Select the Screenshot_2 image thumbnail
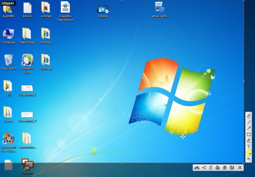The width and height of the screenshot is (255, 177). [x=27, y=117]
